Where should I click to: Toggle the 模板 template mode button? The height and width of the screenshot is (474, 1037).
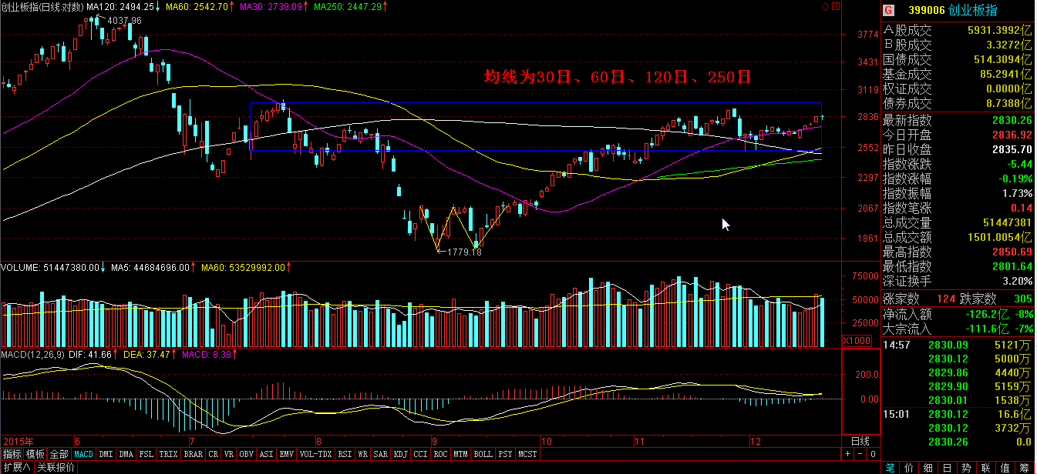pos(35,454)
